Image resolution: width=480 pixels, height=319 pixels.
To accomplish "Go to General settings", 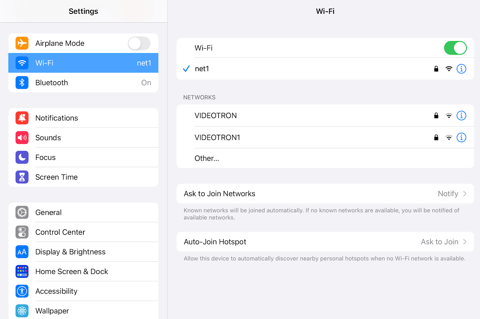I will pyautogui.click(x=83, y=212).
